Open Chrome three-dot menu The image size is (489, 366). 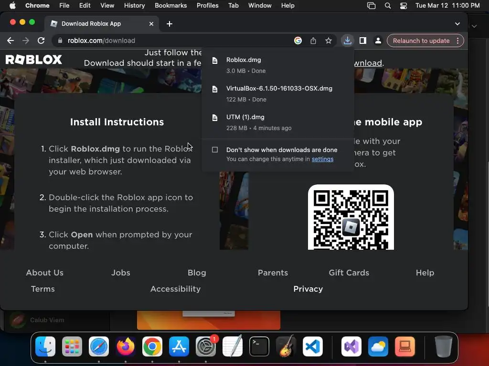tap(457, 41)
